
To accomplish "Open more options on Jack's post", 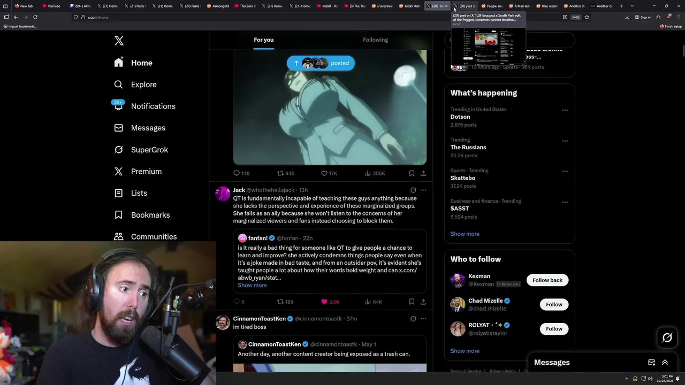I will coord(423,190).
